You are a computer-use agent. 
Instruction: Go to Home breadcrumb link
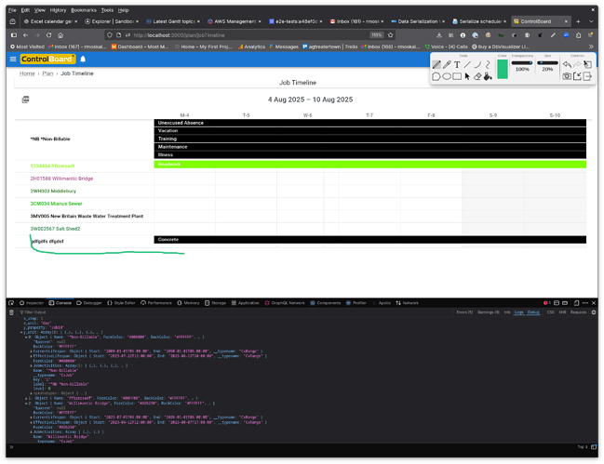27,73
